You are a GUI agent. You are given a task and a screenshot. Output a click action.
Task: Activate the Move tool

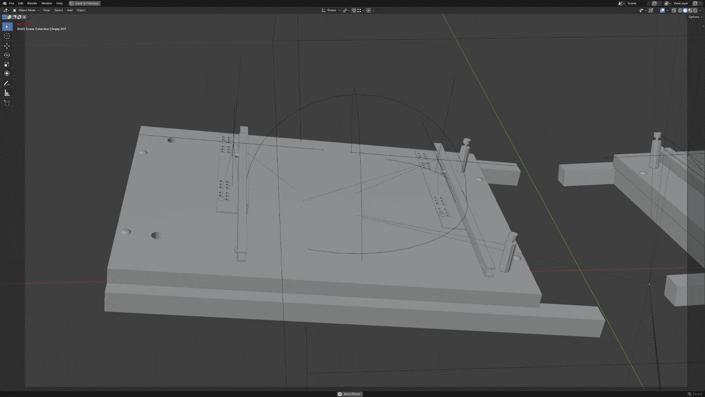click(x=7, y=46)
